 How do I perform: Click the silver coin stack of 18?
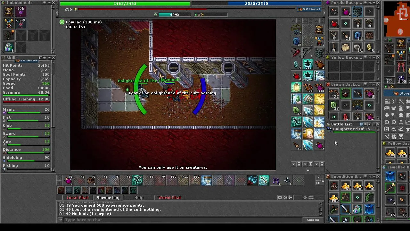357,47
